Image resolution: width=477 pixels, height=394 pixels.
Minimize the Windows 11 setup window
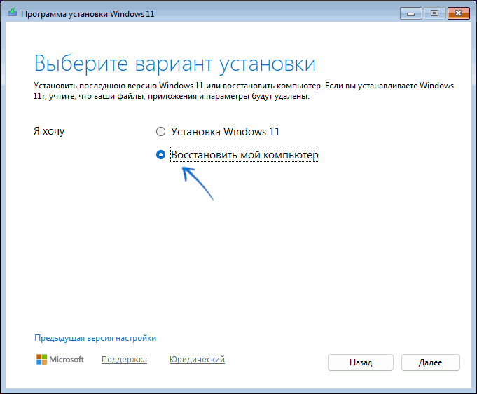coord(411,13)
